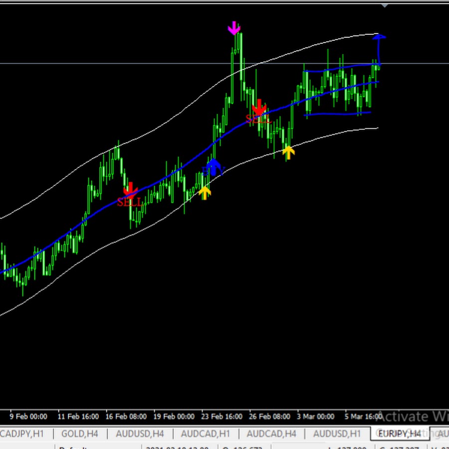
Task: Select the bottom blue line of the consolidation box
Action: click(x=337, y=114)
